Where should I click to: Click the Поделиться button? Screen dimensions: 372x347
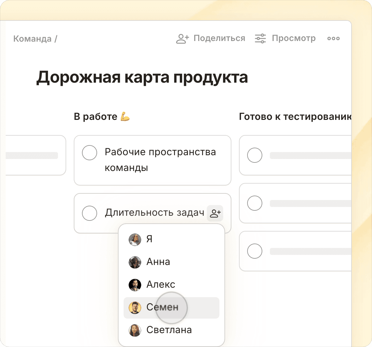pyautogui.click(x=219, y=38)
